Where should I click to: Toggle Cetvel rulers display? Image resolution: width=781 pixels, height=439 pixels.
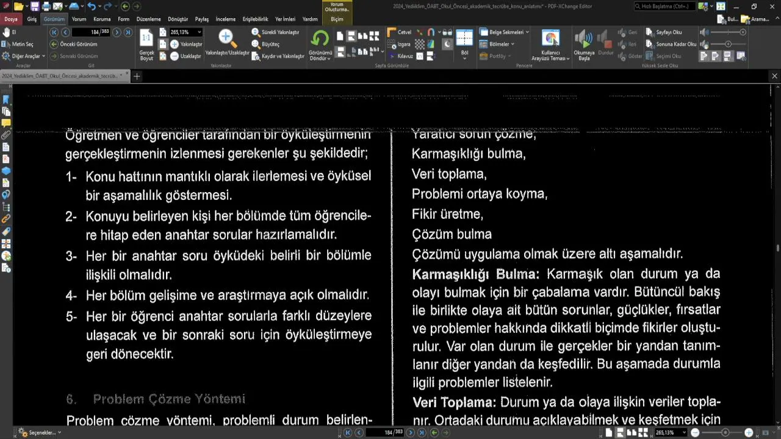tap(400, 32)
